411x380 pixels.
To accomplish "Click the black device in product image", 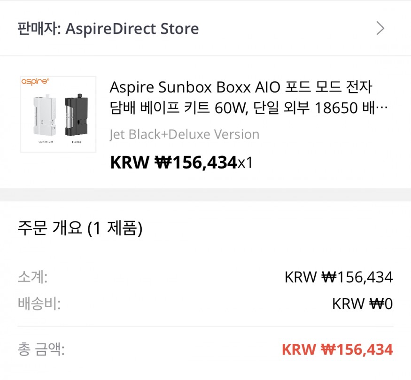I will point(75,114).
